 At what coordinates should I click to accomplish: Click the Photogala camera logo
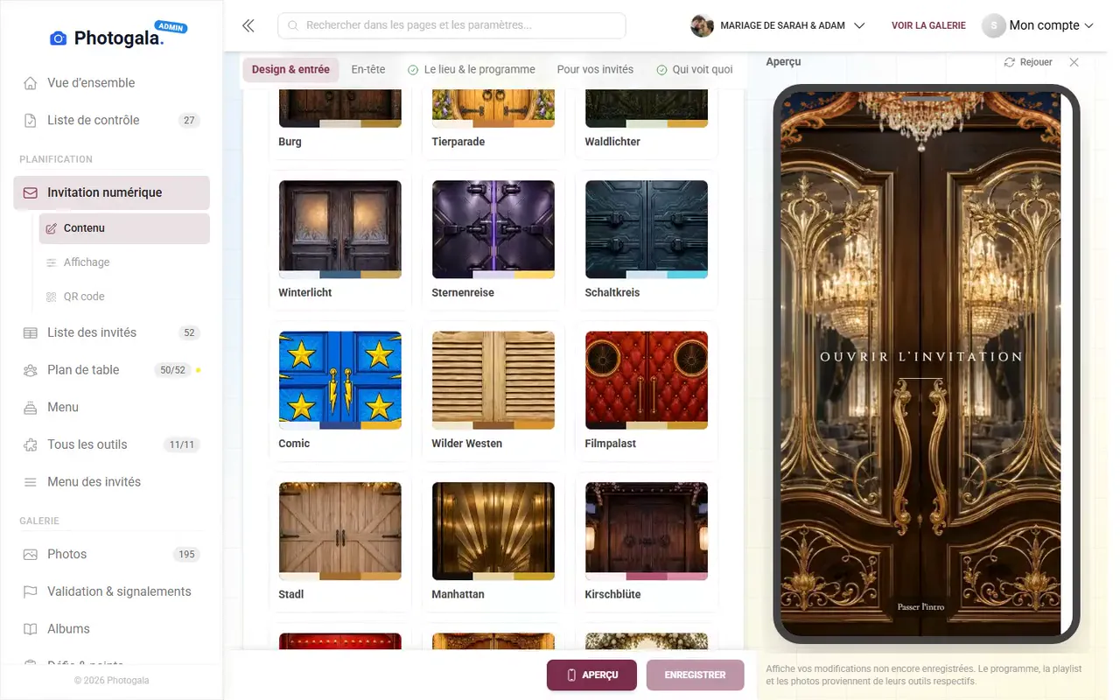pos(59,38)
